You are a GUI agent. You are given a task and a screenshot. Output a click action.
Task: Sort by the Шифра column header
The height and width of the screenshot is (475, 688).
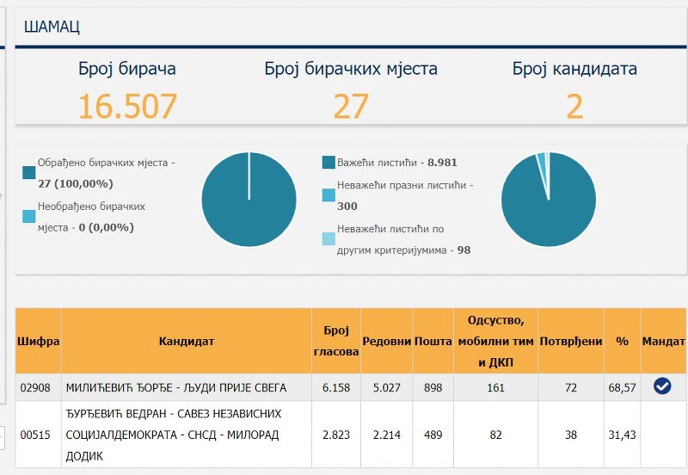click(39, 342)
